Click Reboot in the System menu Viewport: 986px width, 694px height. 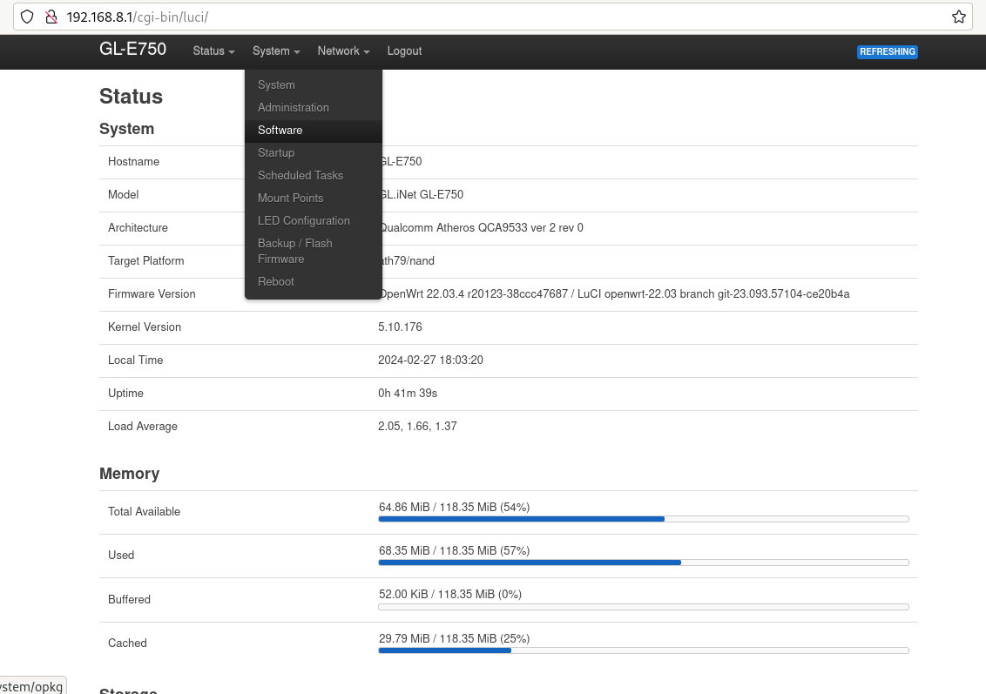[276, 282]
